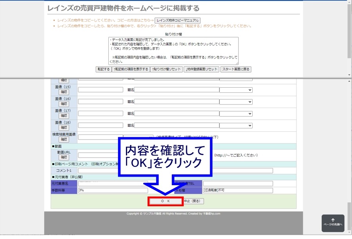Screen dimensions: 352x239
Task: Click the 元付業者名 input field
Action: 113,184
